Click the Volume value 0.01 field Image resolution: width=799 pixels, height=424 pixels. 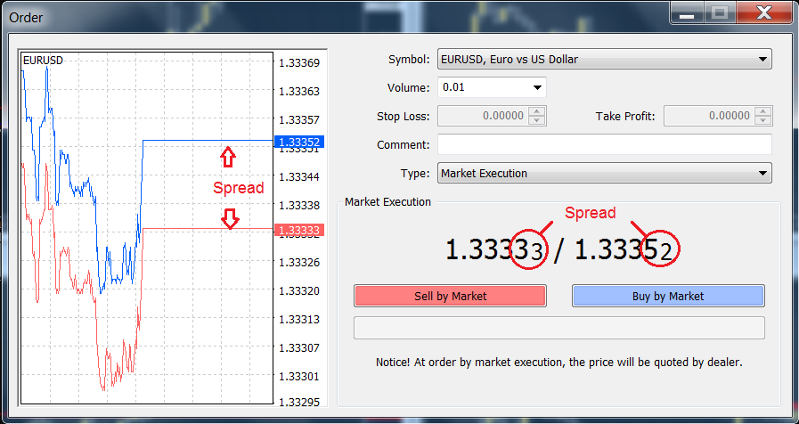[x=481, y=87]
